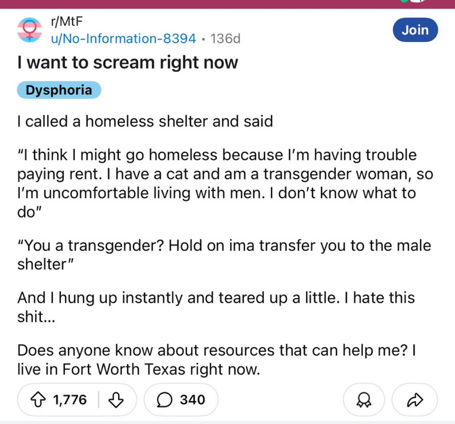Open the r/MtF community avatar
The image size is (455, 424).
[29, 30]
